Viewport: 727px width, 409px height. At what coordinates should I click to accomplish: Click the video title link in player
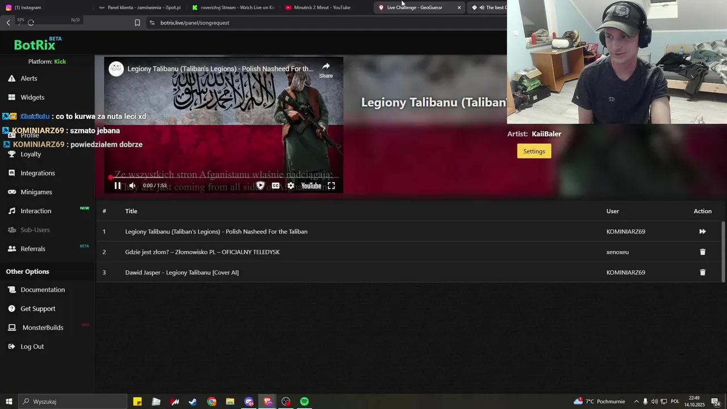[220, 69]
